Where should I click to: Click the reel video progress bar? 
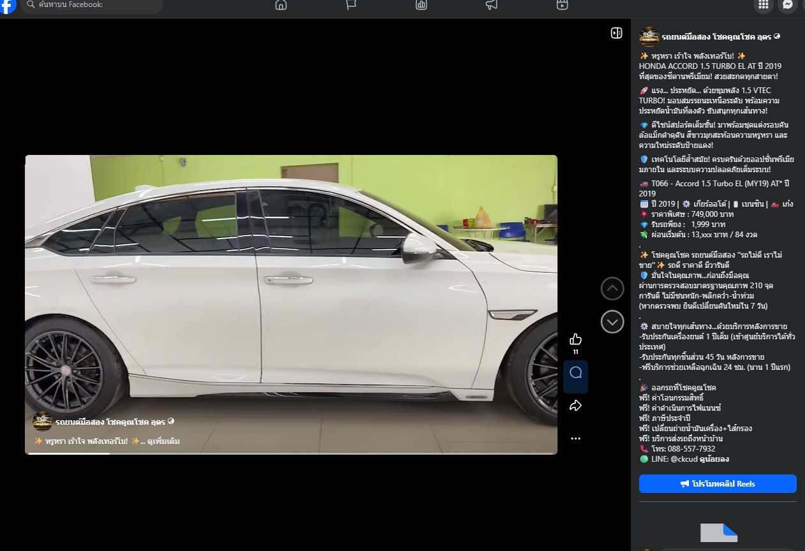291,453
